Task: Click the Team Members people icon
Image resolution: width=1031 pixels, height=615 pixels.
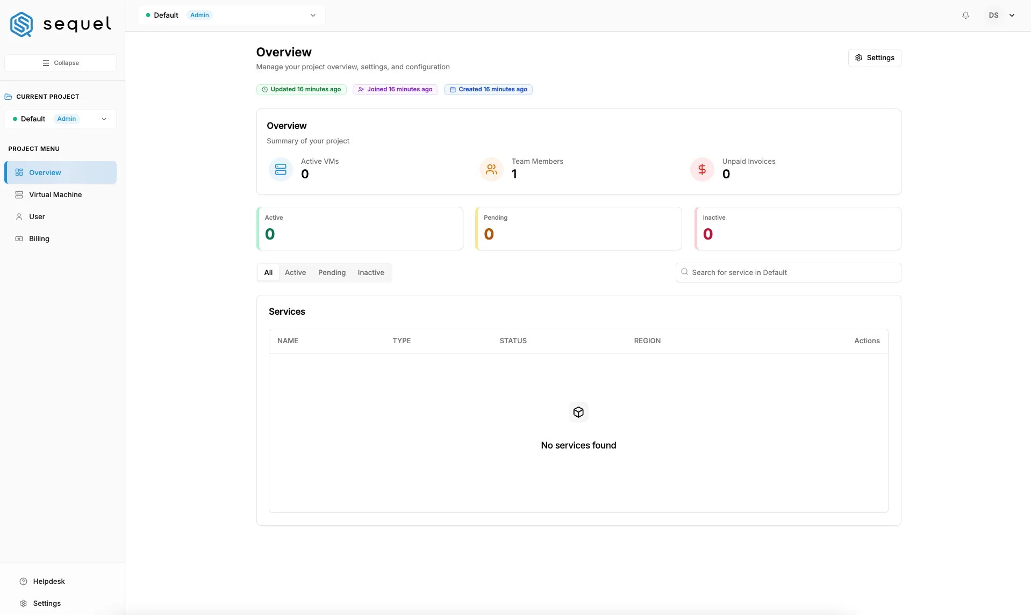Action: tap(491, 170)
